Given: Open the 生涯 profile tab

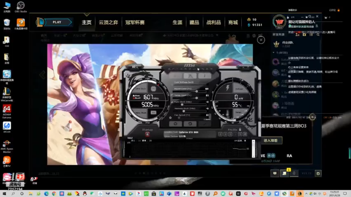Looking at the screenshot, I should click(177, 22).
